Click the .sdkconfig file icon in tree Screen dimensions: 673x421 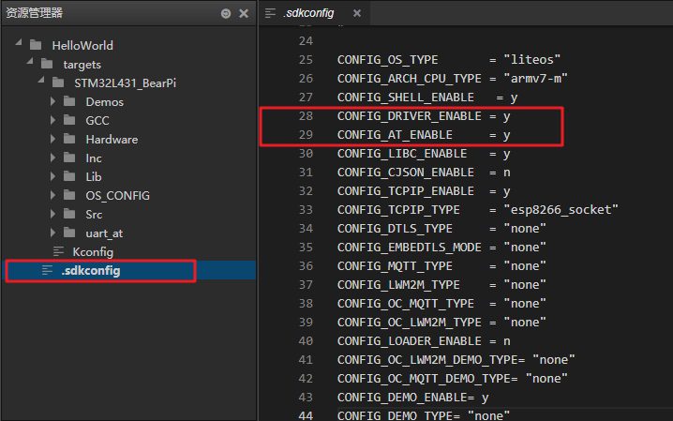click(47, 270)
